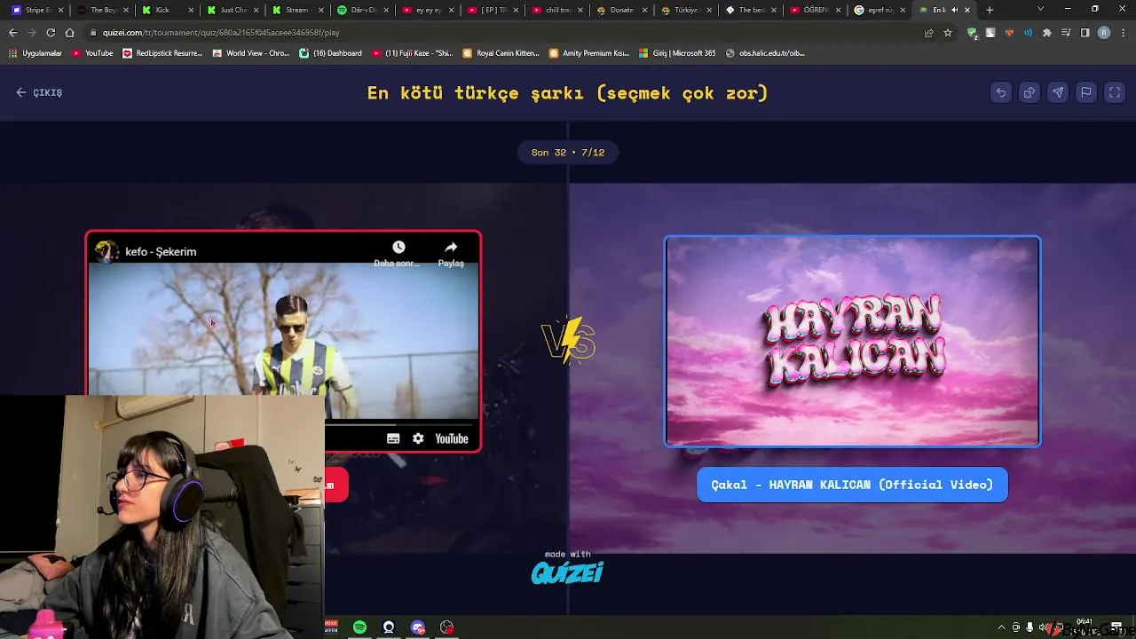Open the 'kefo - Şekerim' video title

tap(161, 252)
